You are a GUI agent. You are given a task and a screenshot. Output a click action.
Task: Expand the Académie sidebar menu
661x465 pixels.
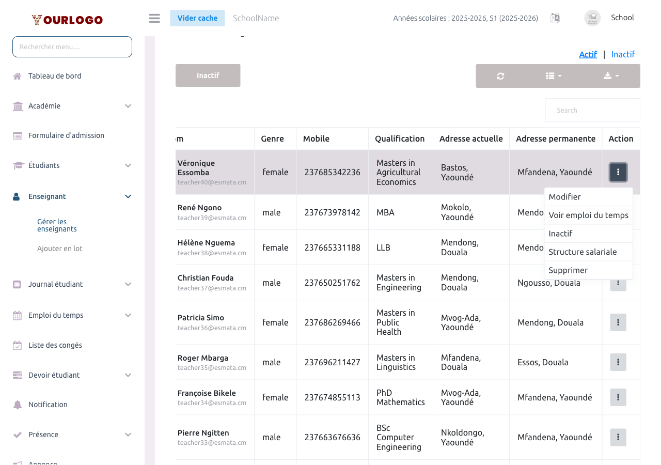pos(72,106)
